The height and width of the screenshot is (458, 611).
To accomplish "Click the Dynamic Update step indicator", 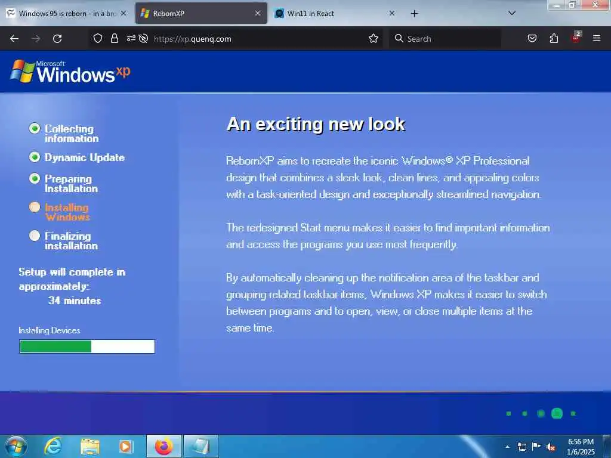I will [x=35, y=157].
